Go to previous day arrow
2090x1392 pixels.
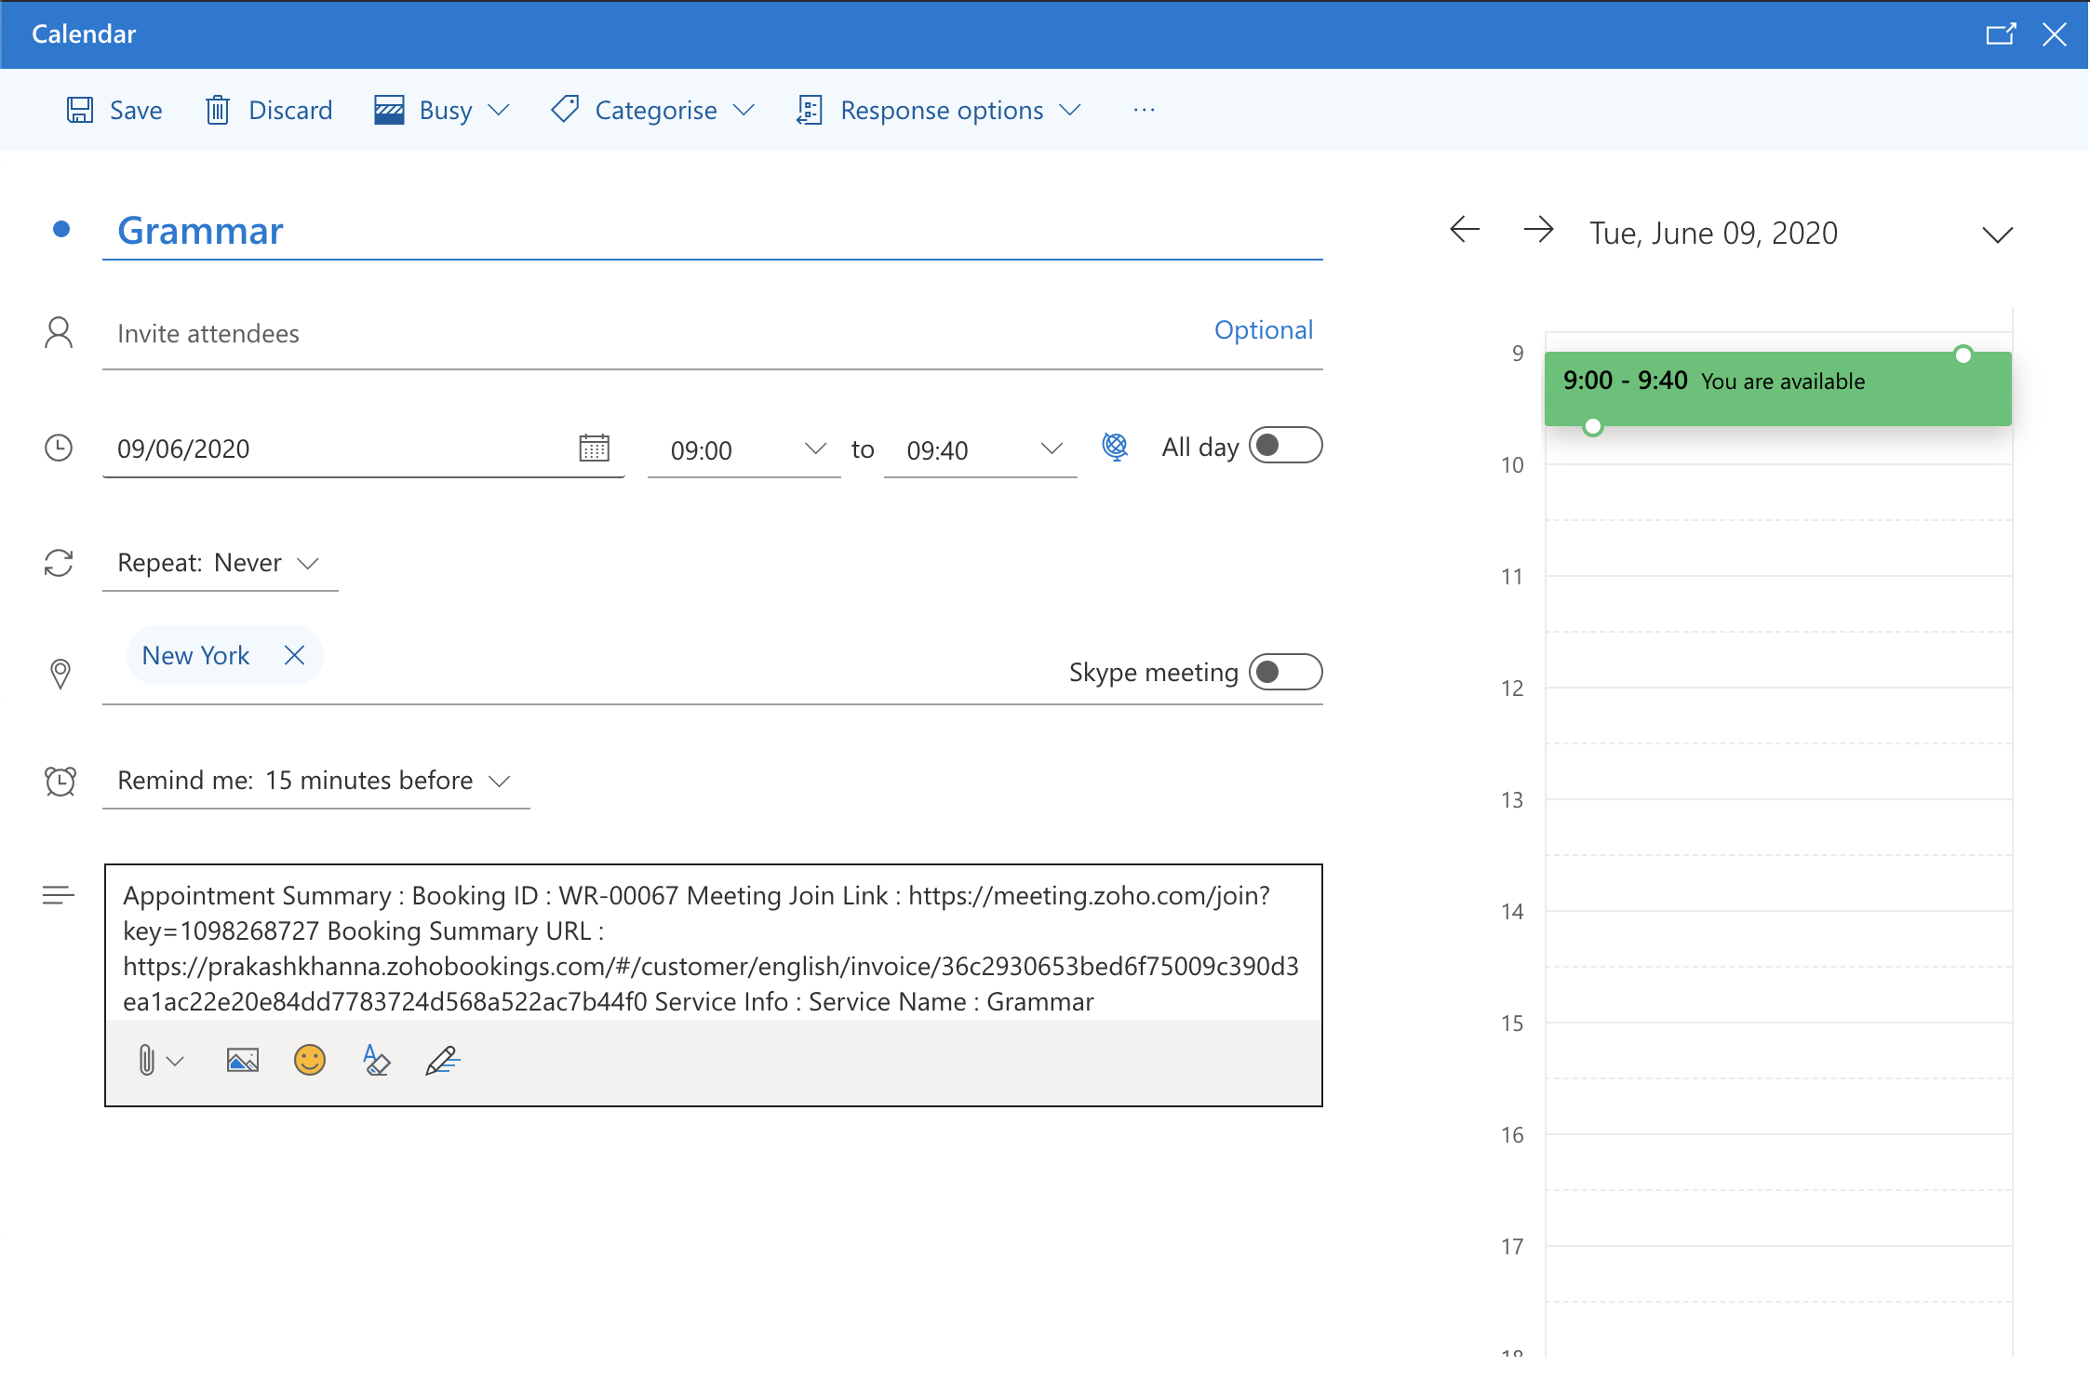coord(1465,230)
